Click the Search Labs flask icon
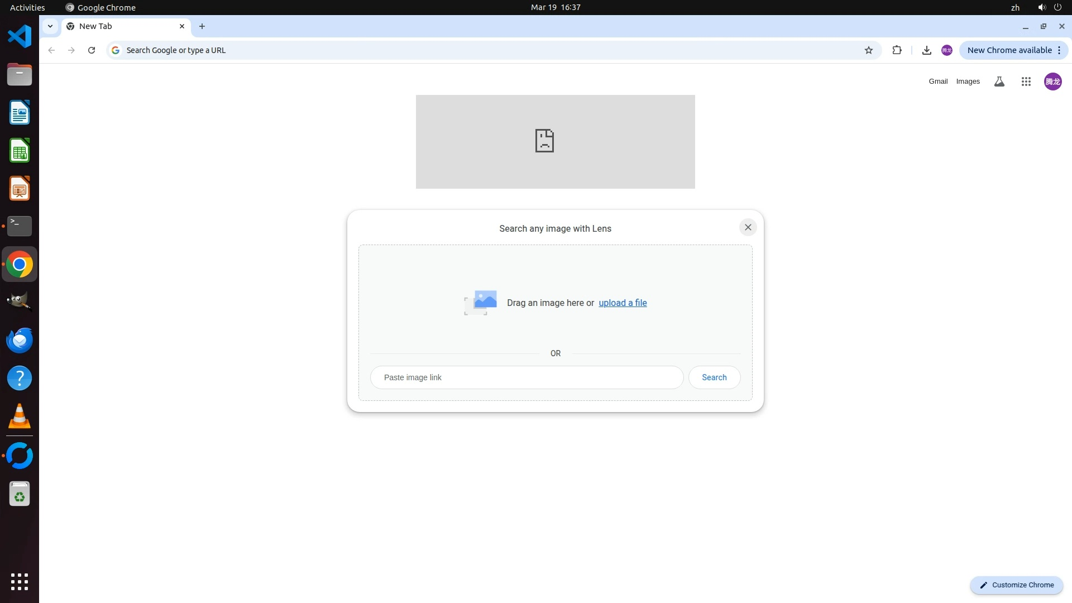This screenshot has height=603, width=1072. [x=999, y=82]
